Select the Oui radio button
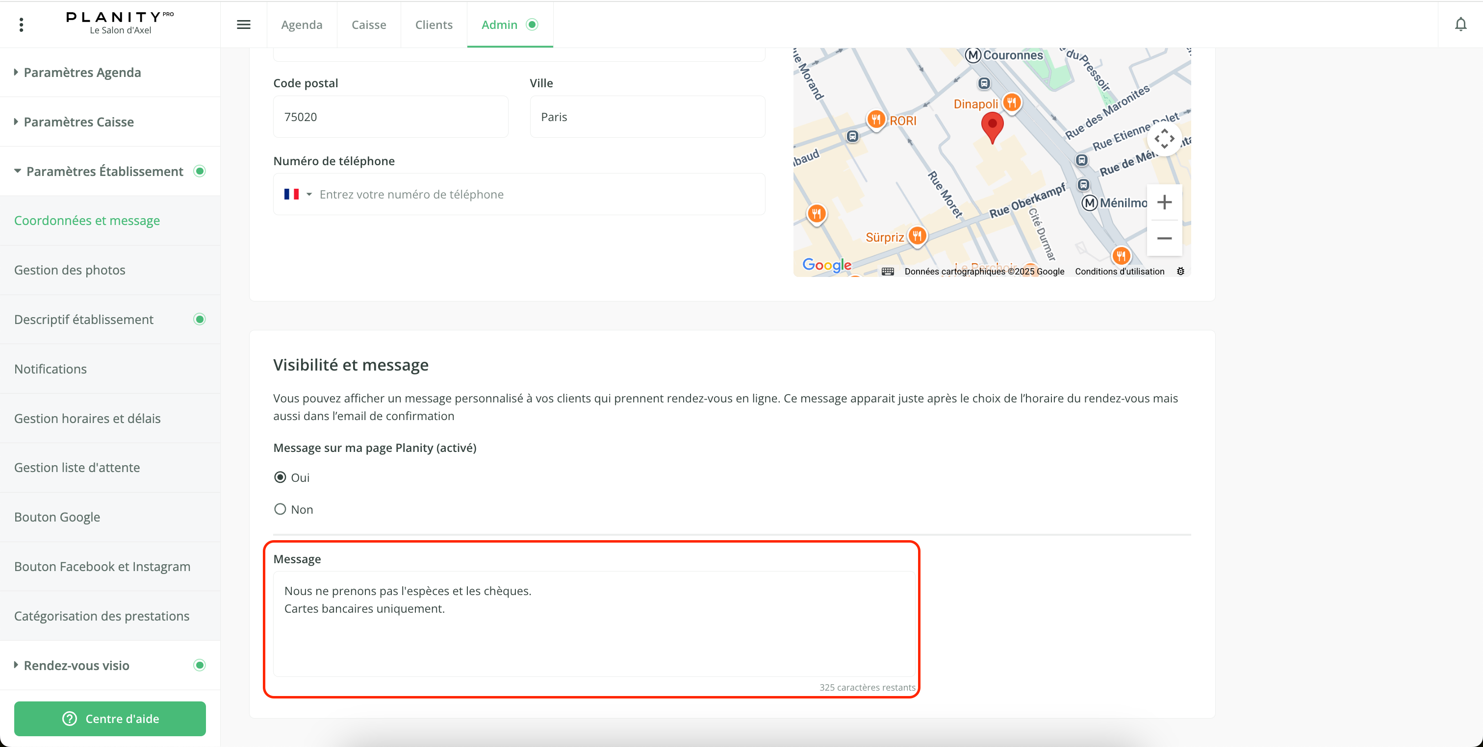1483x747 pixels. coord(281,477)
